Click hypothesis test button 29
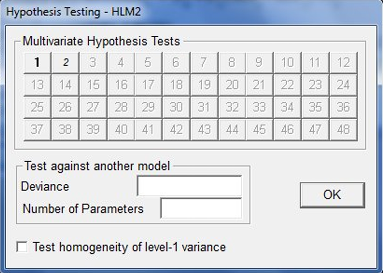This screenshot has width=383, height=273. pos(148,107)
